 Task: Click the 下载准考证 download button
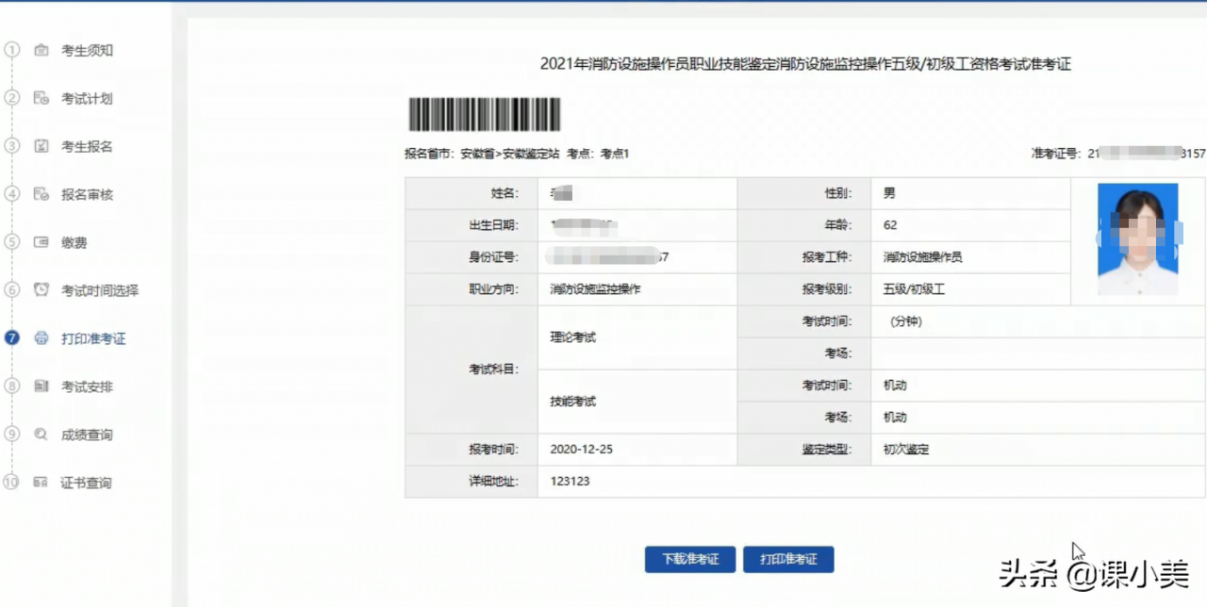pos(688,559)
